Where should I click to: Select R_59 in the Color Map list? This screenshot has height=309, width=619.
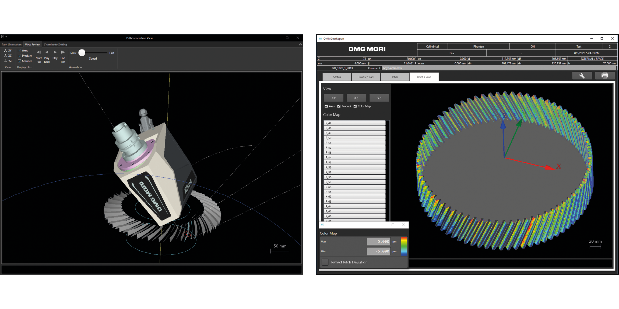pyautogui.click(x=354, y=182)
